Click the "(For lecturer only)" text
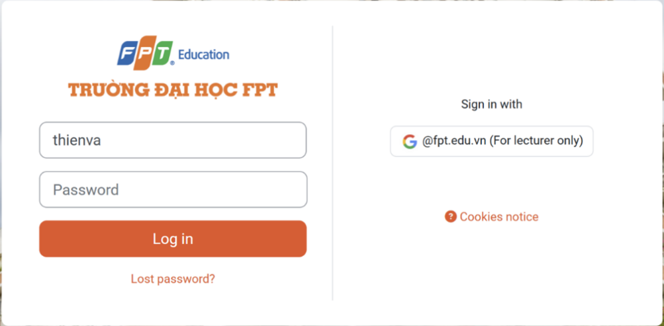664x326 pixels. click(536, 141)
